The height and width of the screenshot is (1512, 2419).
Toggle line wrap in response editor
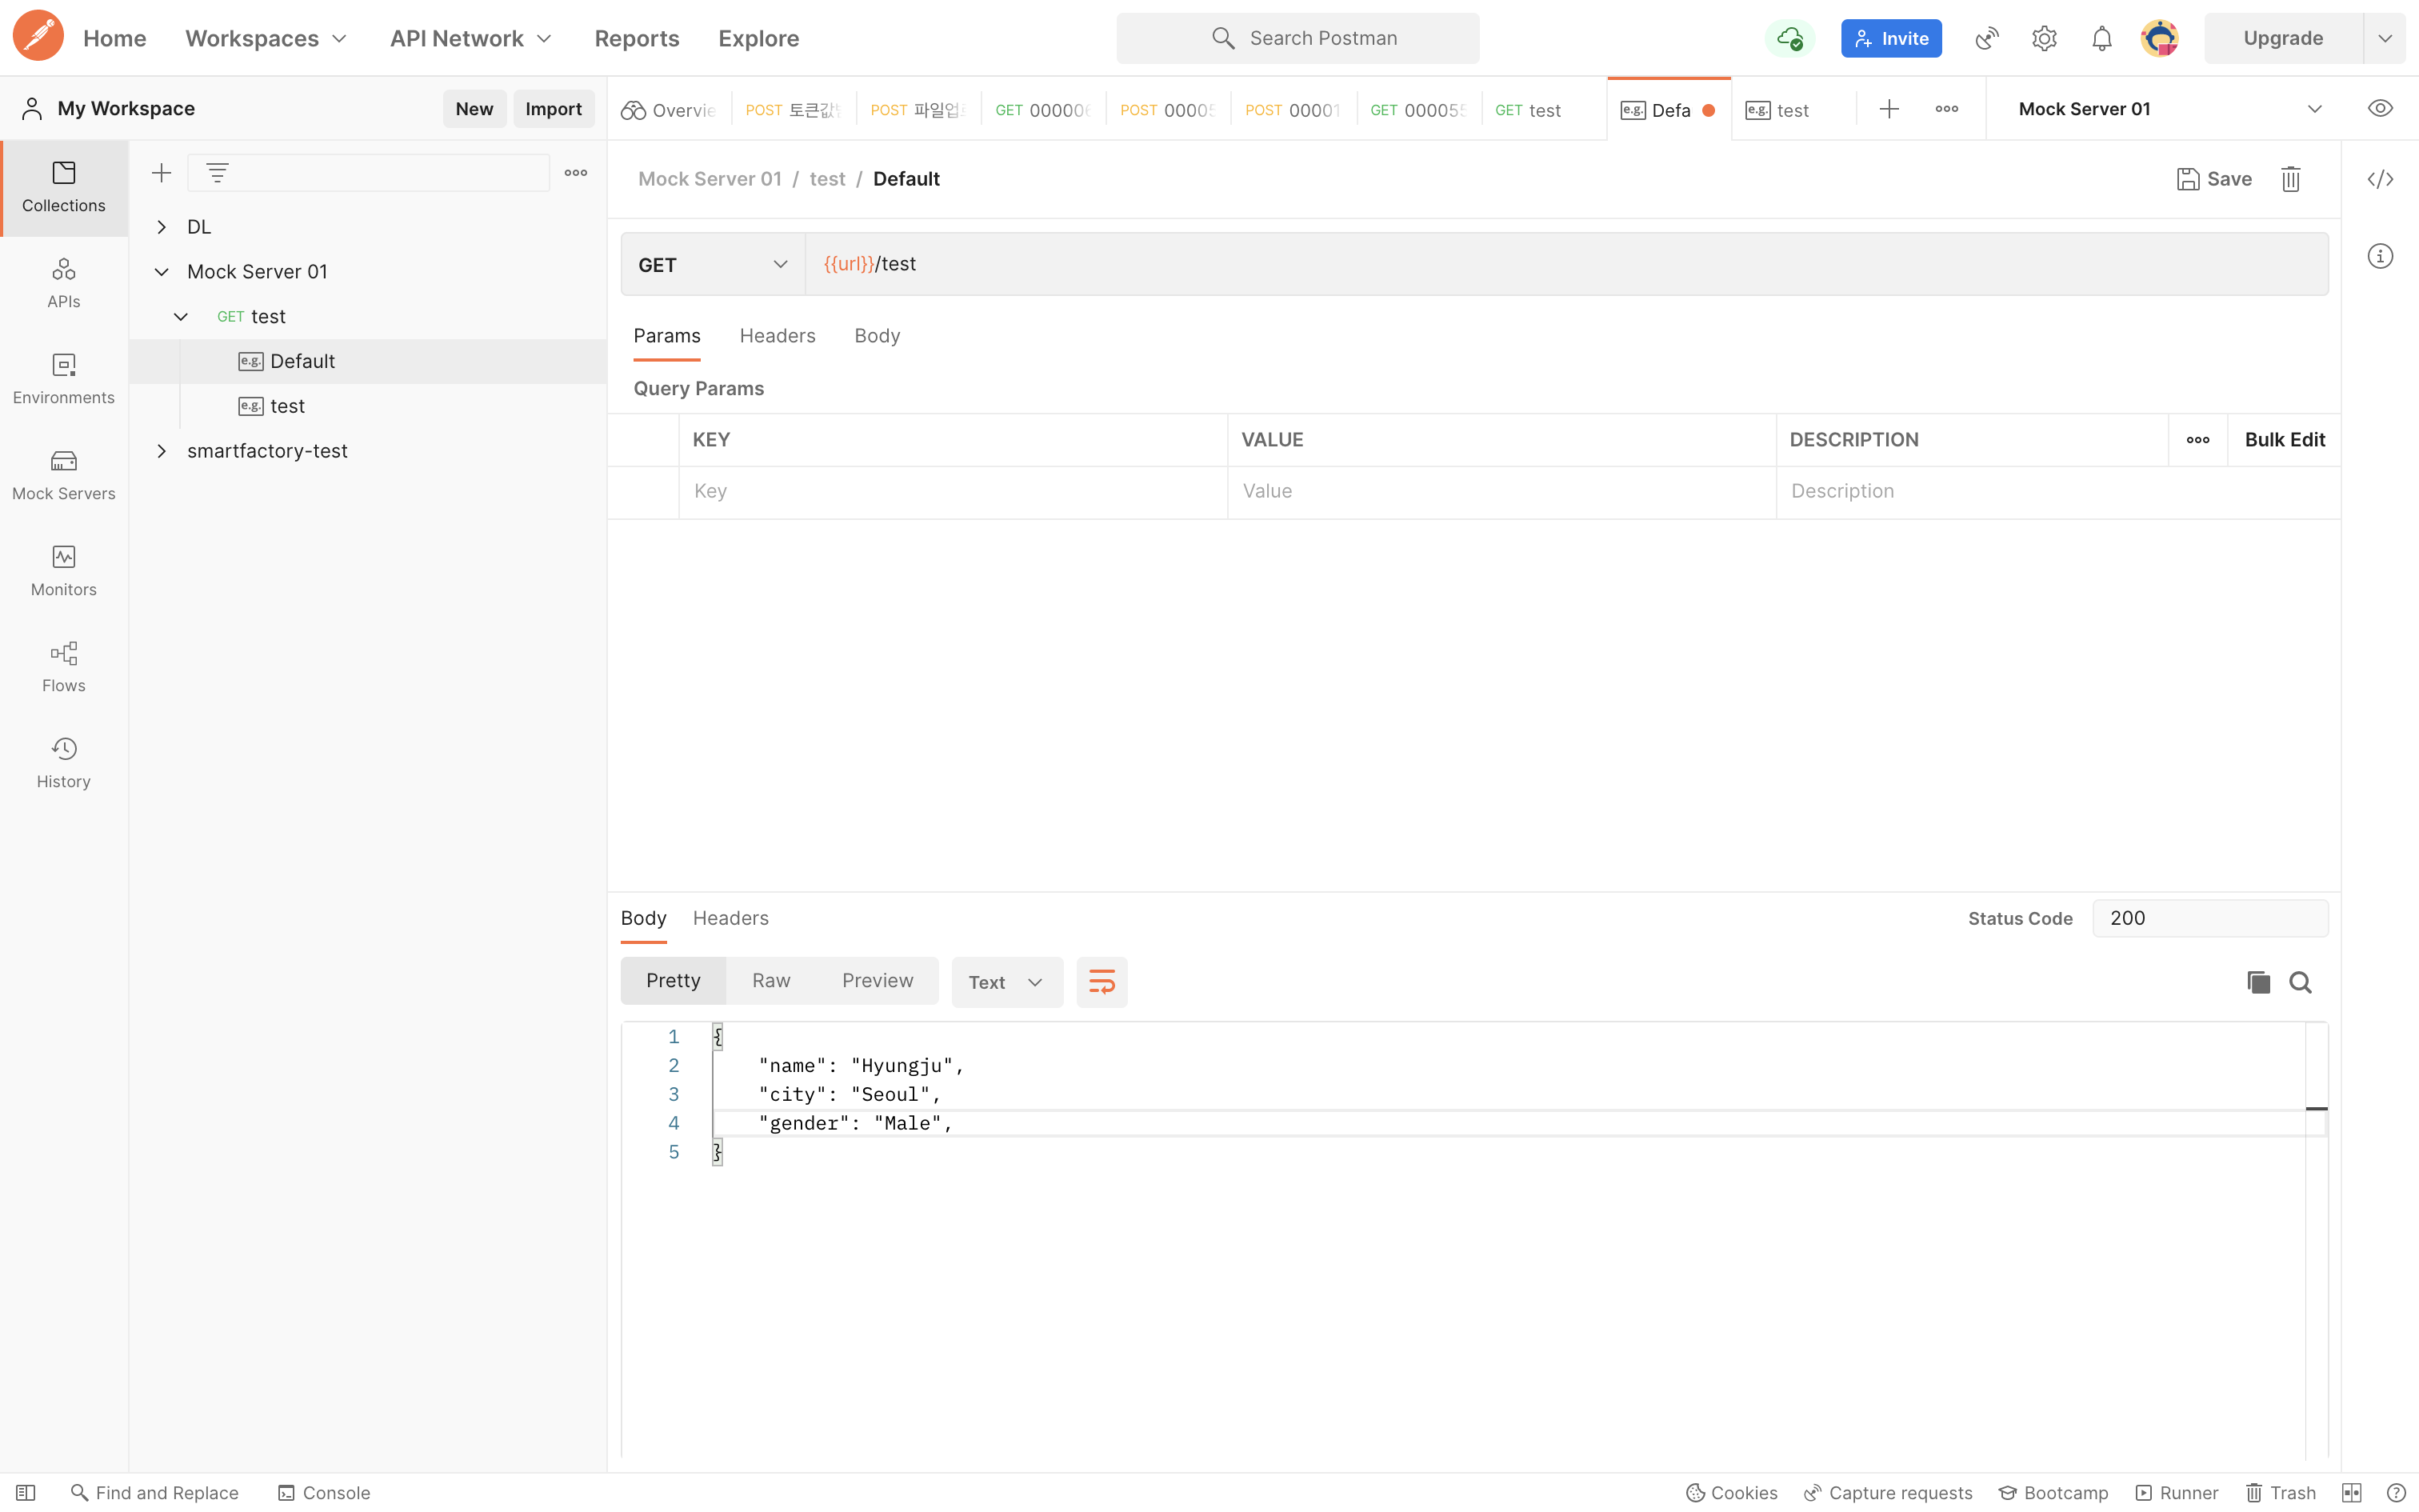[x=1102, y=982]
